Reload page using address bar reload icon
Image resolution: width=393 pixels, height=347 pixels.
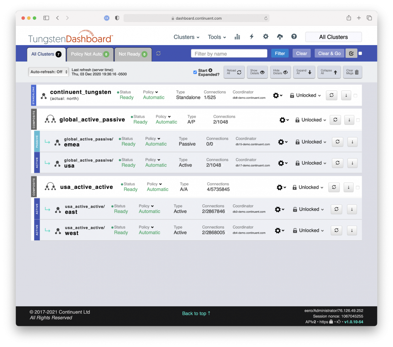tap(266, 18)
